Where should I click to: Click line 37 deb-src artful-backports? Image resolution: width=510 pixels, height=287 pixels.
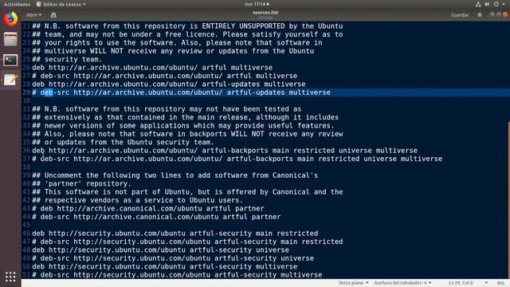(237, 159)
